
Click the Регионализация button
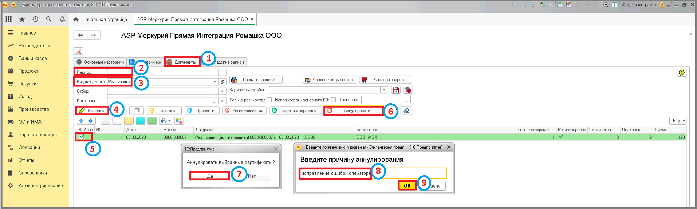(x=244, y=110)
